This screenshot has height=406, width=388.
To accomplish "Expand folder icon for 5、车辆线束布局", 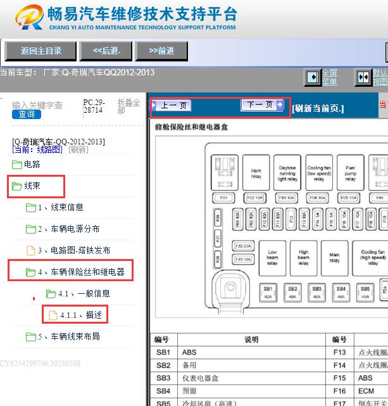I will tap(31, 337).
